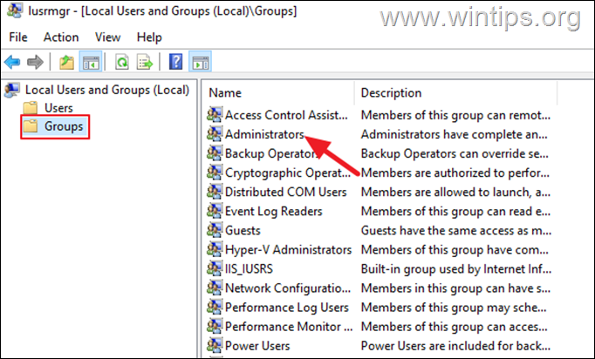595x359 pixels.
Task: Click the Power Users group icon
Action: pos(215,345)
